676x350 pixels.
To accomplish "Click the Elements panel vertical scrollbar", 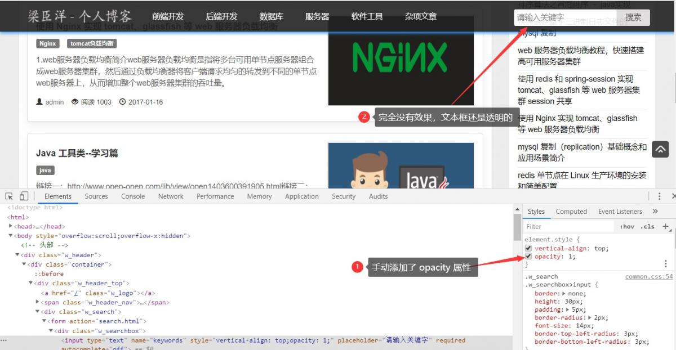I will [517, 228].
